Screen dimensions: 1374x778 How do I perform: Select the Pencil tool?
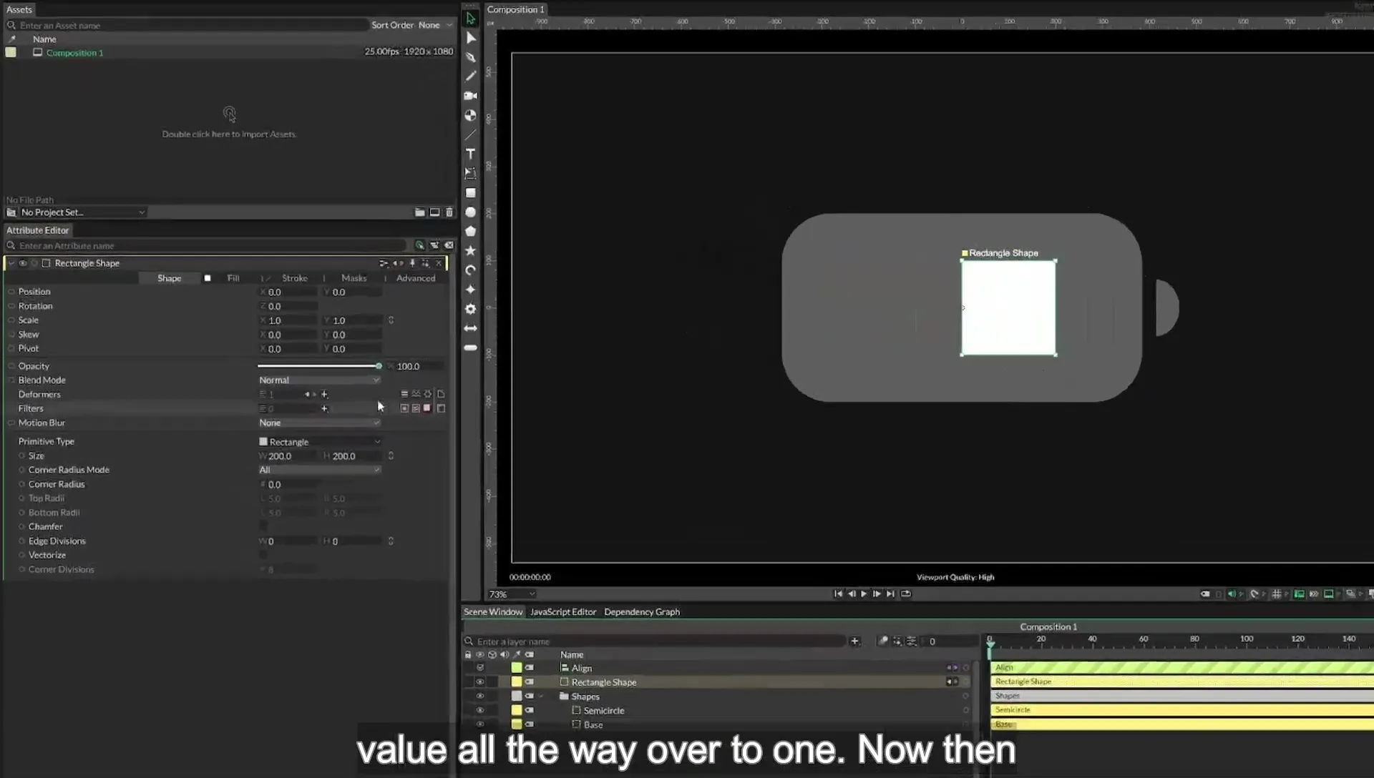point(471,76)
